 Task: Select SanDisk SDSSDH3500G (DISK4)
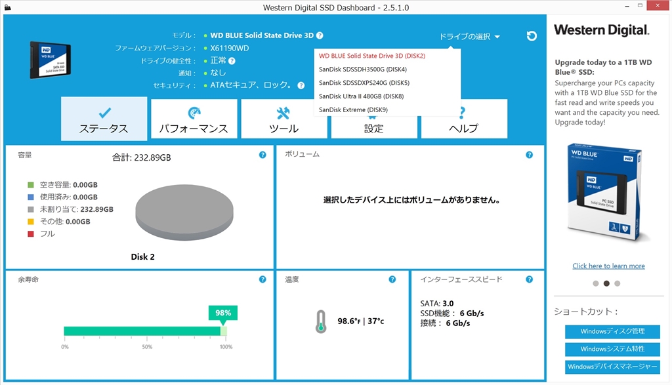362,70
